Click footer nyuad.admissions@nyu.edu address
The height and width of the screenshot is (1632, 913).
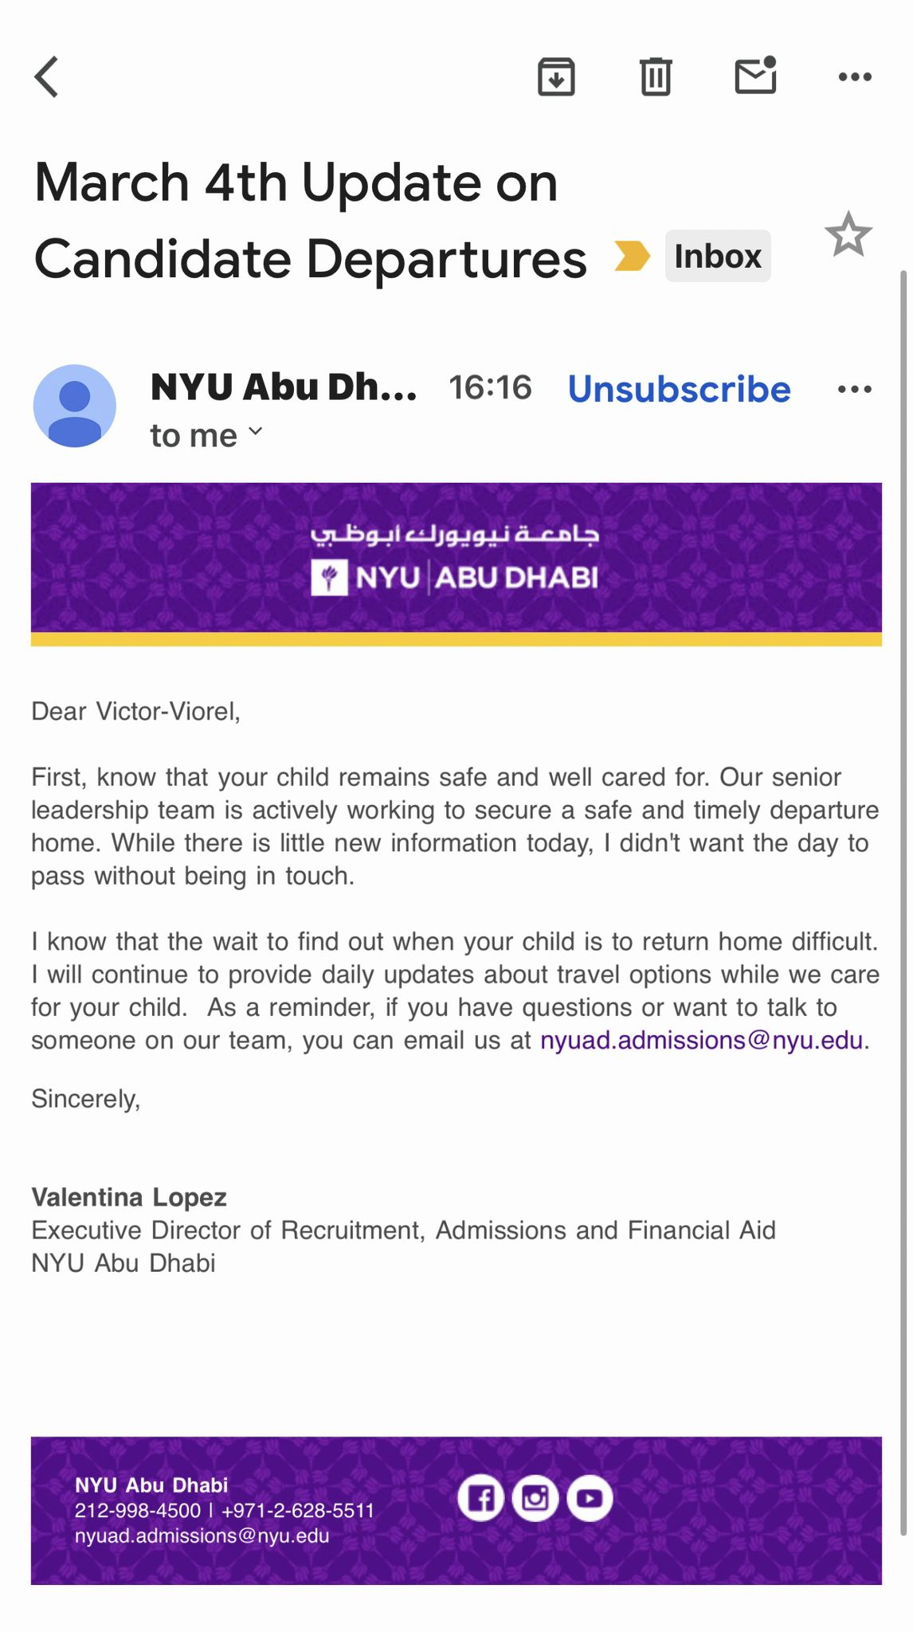click(202, 1536)
